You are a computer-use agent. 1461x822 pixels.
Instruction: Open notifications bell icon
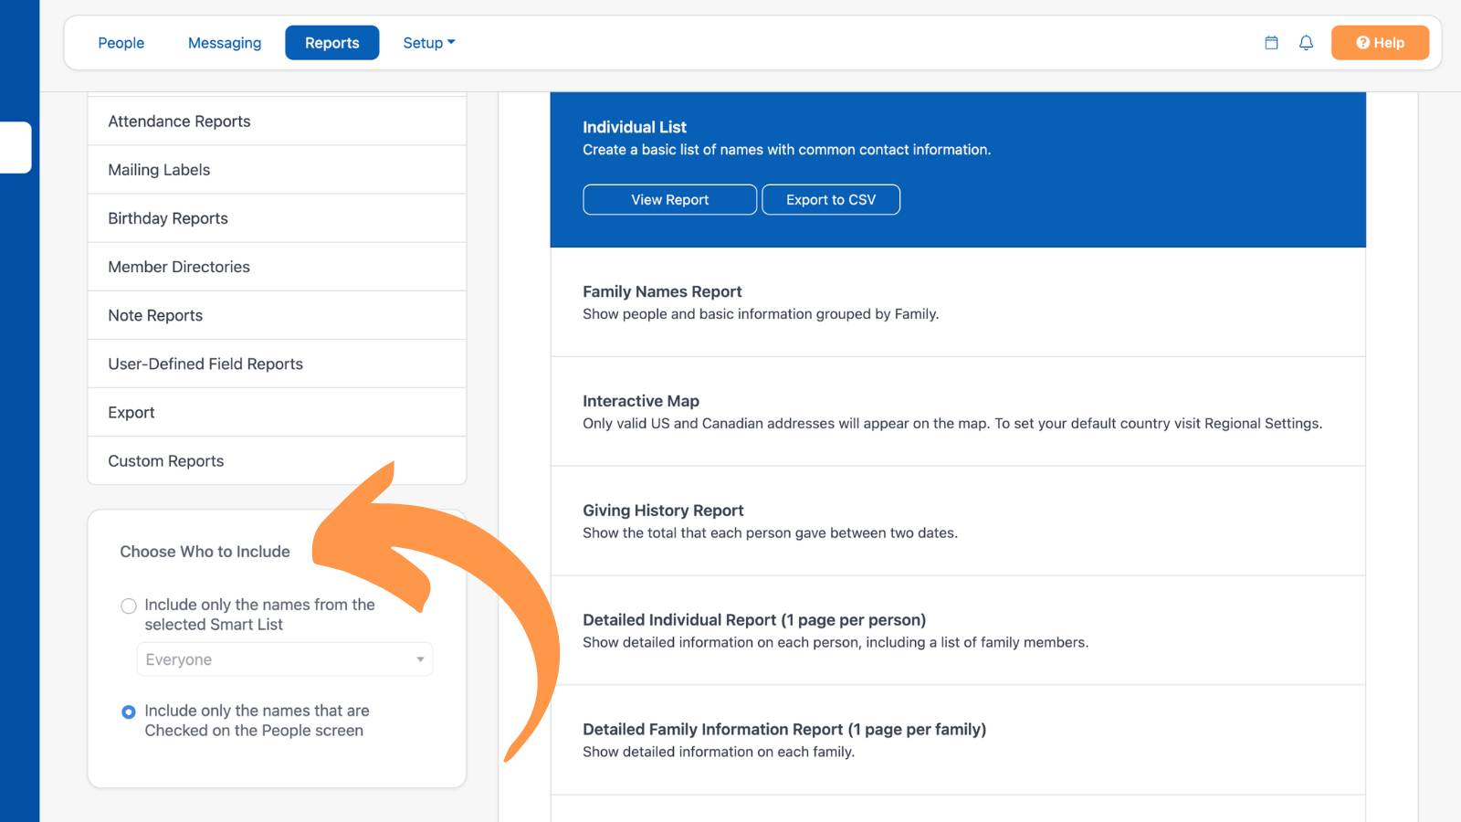[x=1306, y=43]
